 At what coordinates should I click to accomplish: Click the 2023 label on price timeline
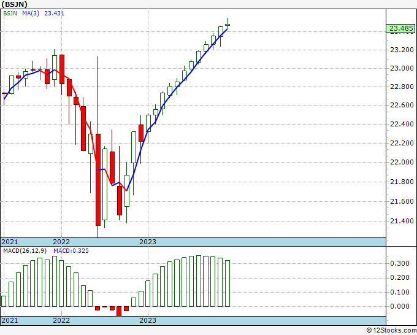click(x=148, y=242)
